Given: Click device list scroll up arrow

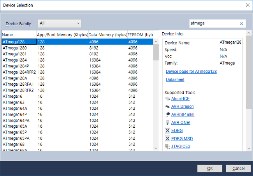Looking at the screenshot, I should (x=156, y=42).
